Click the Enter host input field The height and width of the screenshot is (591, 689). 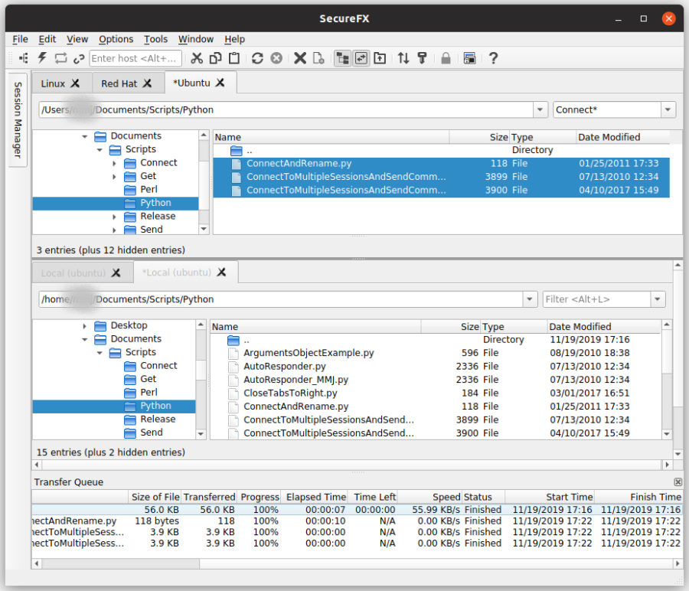coord(136,58)
